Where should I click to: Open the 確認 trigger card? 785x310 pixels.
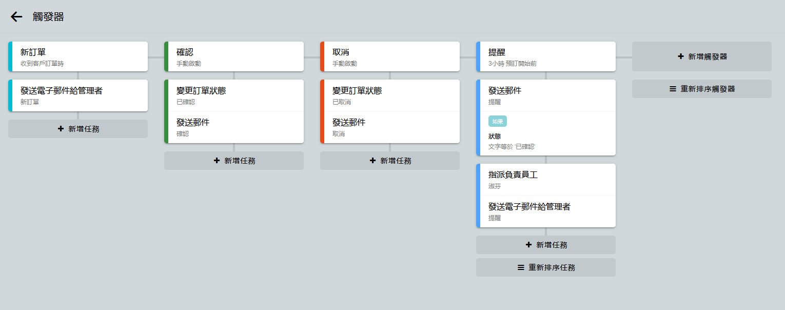coord(234,56)
